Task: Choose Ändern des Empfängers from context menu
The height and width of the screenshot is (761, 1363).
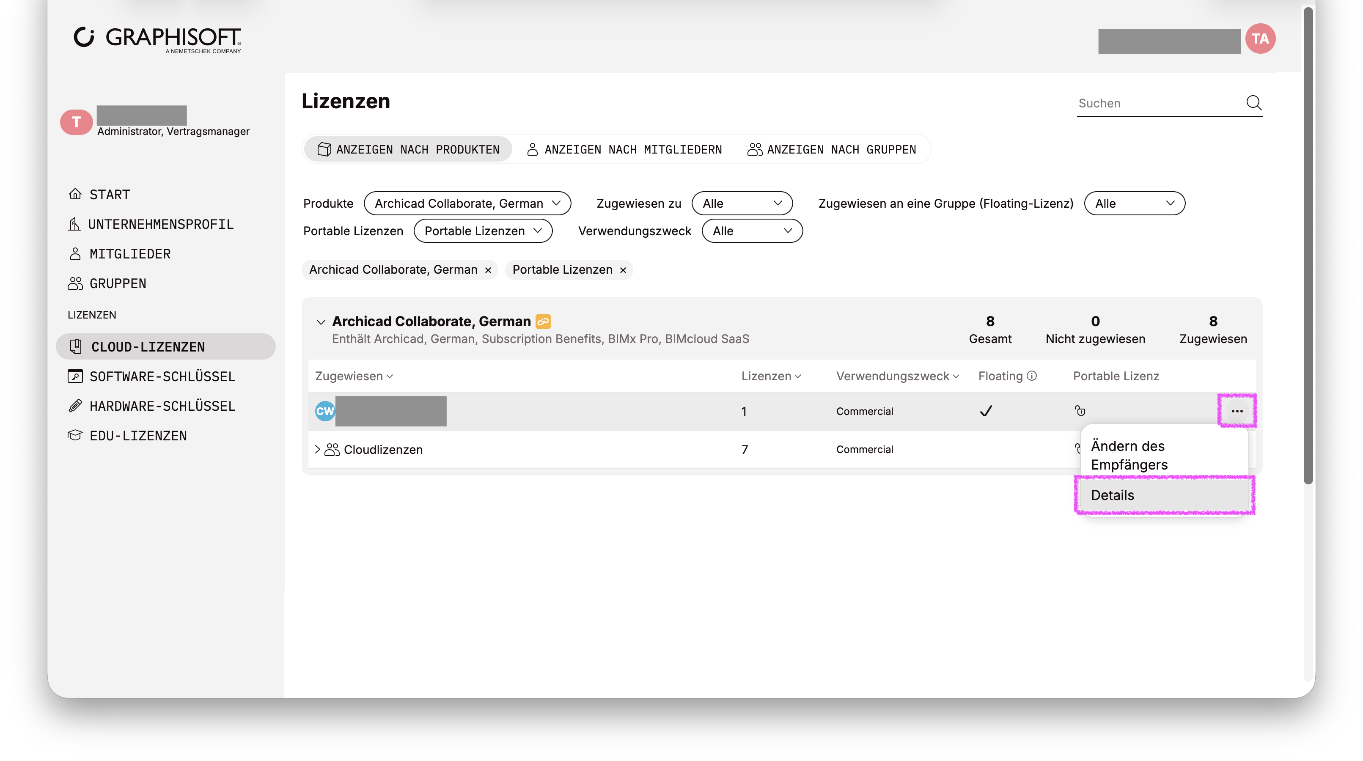Action: click(x=1163, y=455)
